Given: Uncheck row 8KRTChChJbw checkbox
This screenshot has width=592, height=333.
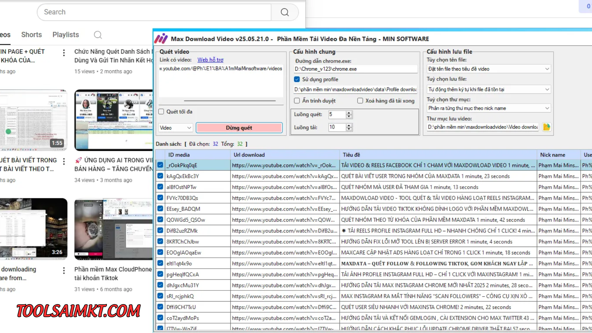Looking at the screenshot, I should click(160, 241).
